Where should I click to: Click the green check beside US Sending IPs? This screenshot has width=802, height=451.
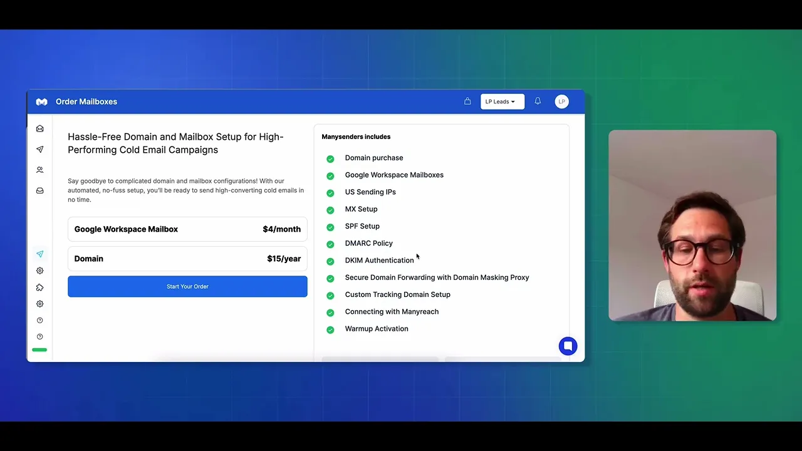330,193
